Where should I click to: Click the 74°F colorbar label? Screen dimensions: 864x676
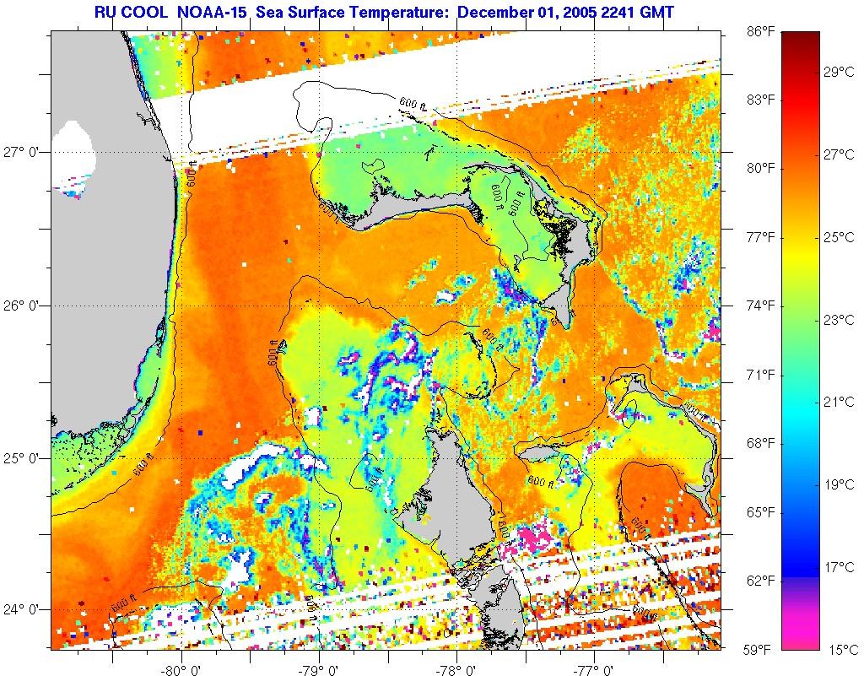pyautogui.click(x=761, y=306)
